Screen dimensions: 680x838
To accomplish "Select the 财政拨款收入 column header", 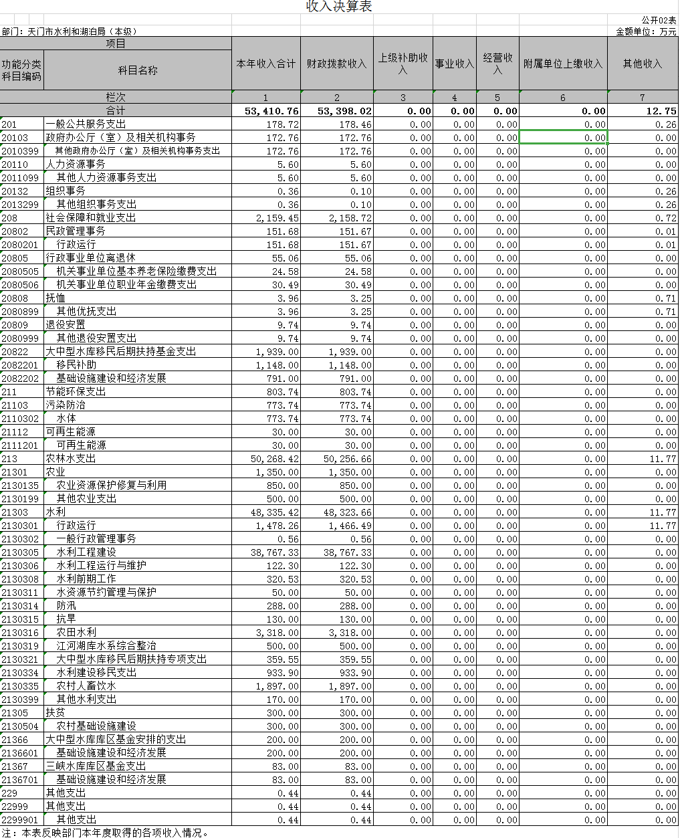I will (x=336, y=64).
